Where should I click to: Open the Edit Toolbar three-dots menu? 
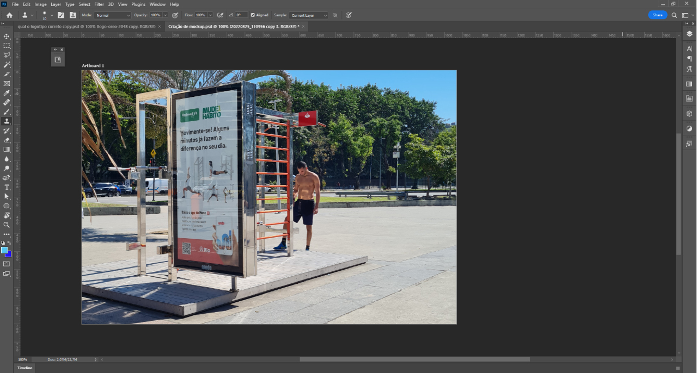pos(7,234)
